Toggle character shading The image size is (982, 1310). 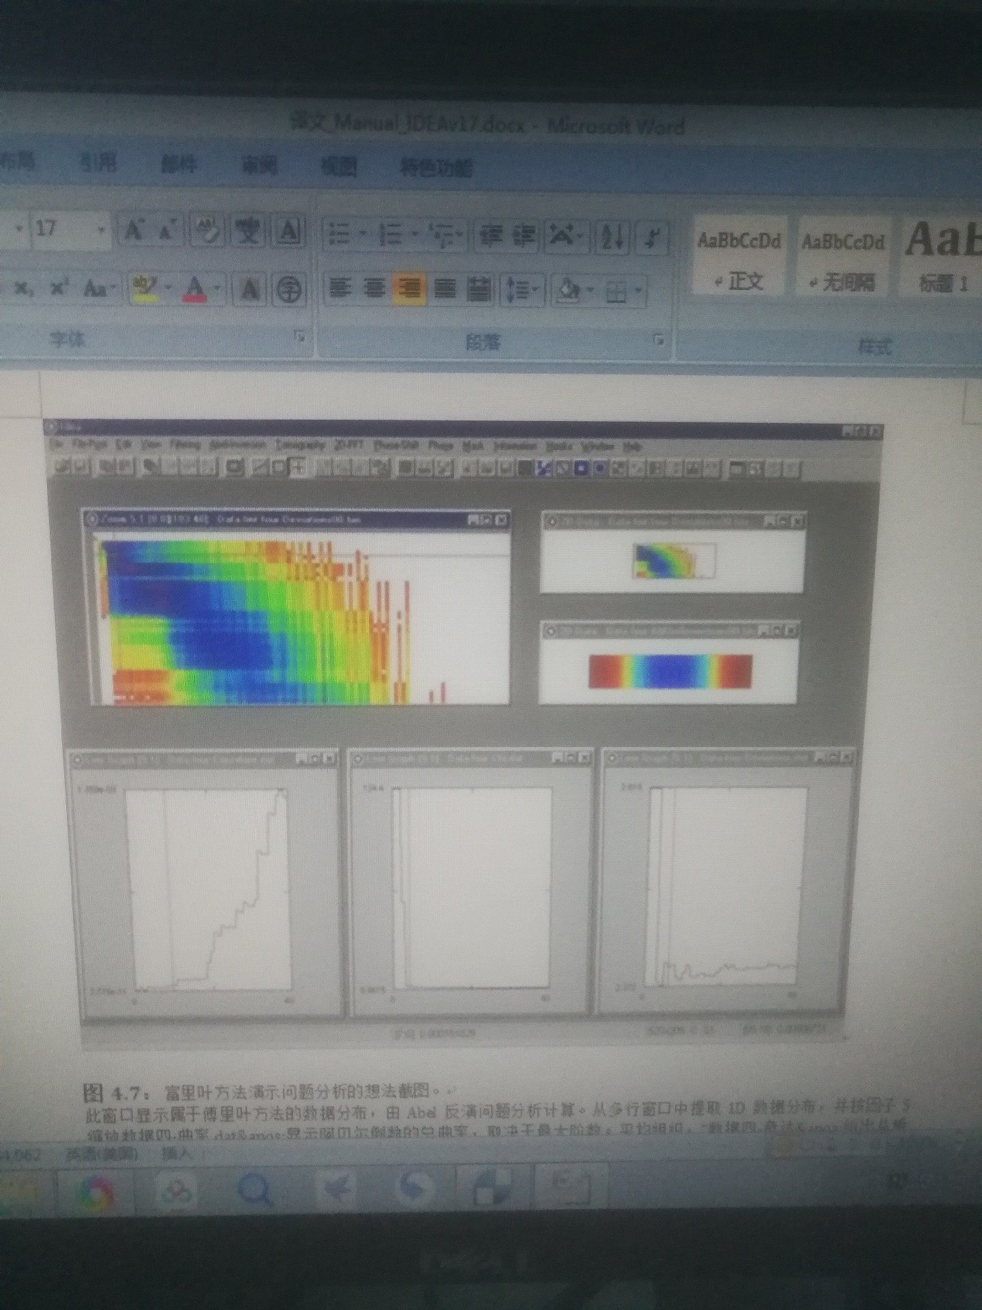250,291
